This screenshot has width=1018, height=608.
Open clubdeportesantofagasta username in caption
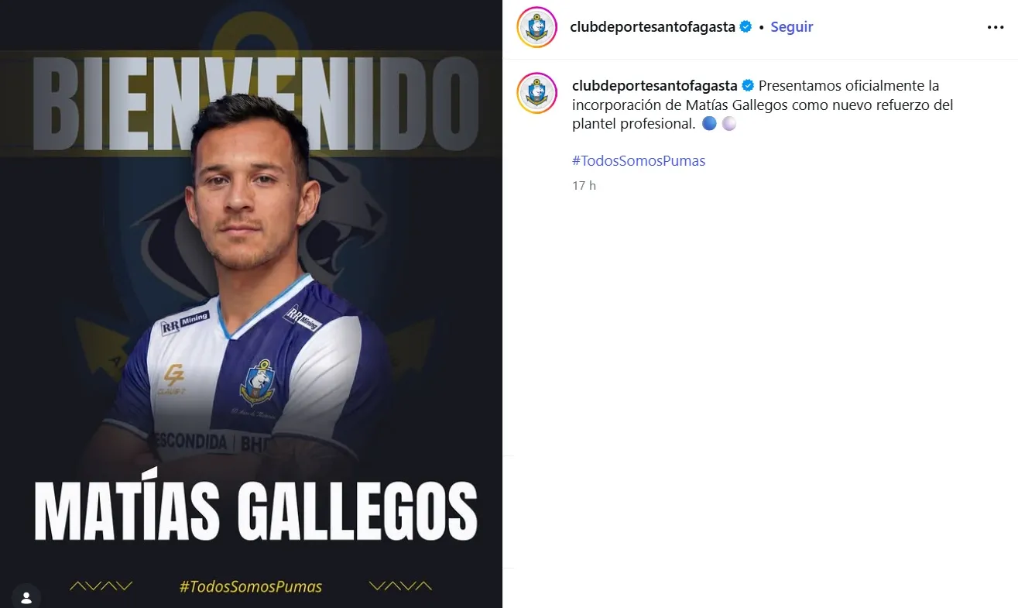point(655,85)
